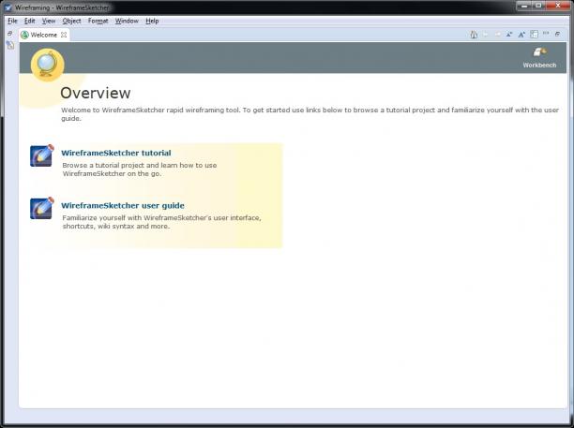Minimize the Welcome view with the toolbar icon
574x428 pixels.
click(x=546, y=34)
